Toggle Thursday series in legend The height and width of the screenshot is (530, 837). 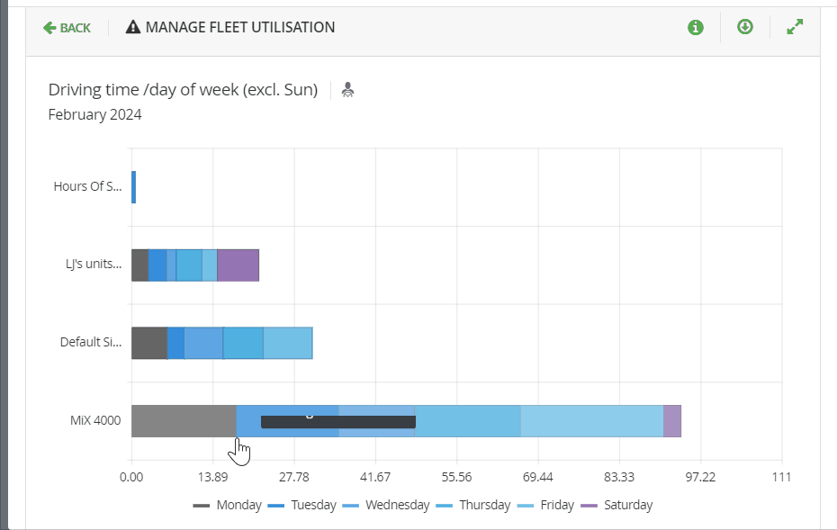[x=473, y=505]
